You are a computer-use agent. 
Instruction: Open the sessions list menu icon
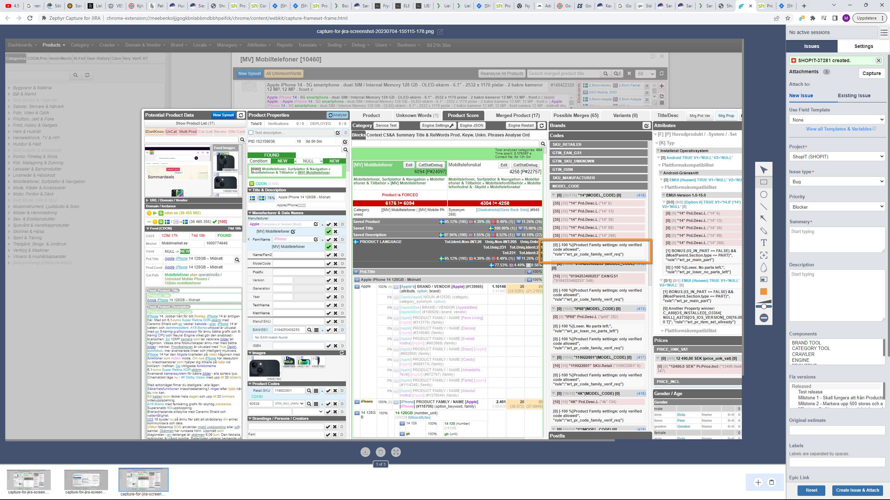coord(884,33)
